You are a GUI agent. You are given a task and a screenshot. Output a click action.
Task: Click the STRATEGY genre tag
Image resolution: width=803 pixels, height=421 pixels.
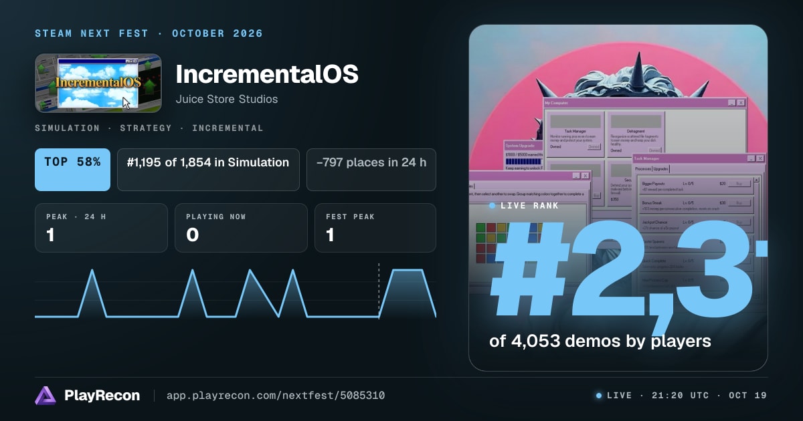click(x=146, y=128)
